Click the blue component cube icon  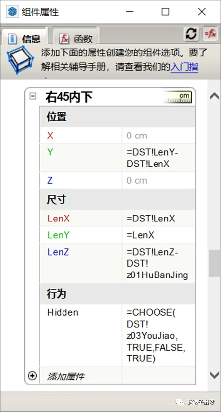pyautogui.click(x=20, y=60)
